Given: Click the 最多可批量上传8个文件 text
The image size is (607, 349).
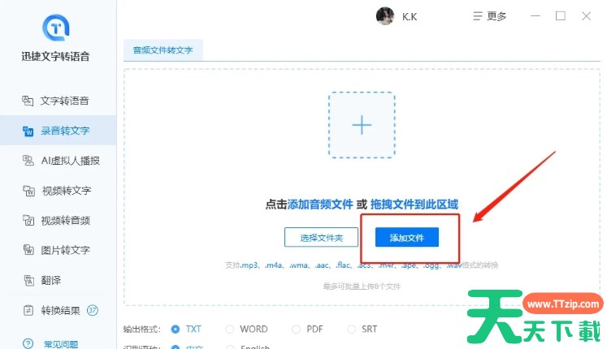Looking at the screenshot, I should coord(362,287).
